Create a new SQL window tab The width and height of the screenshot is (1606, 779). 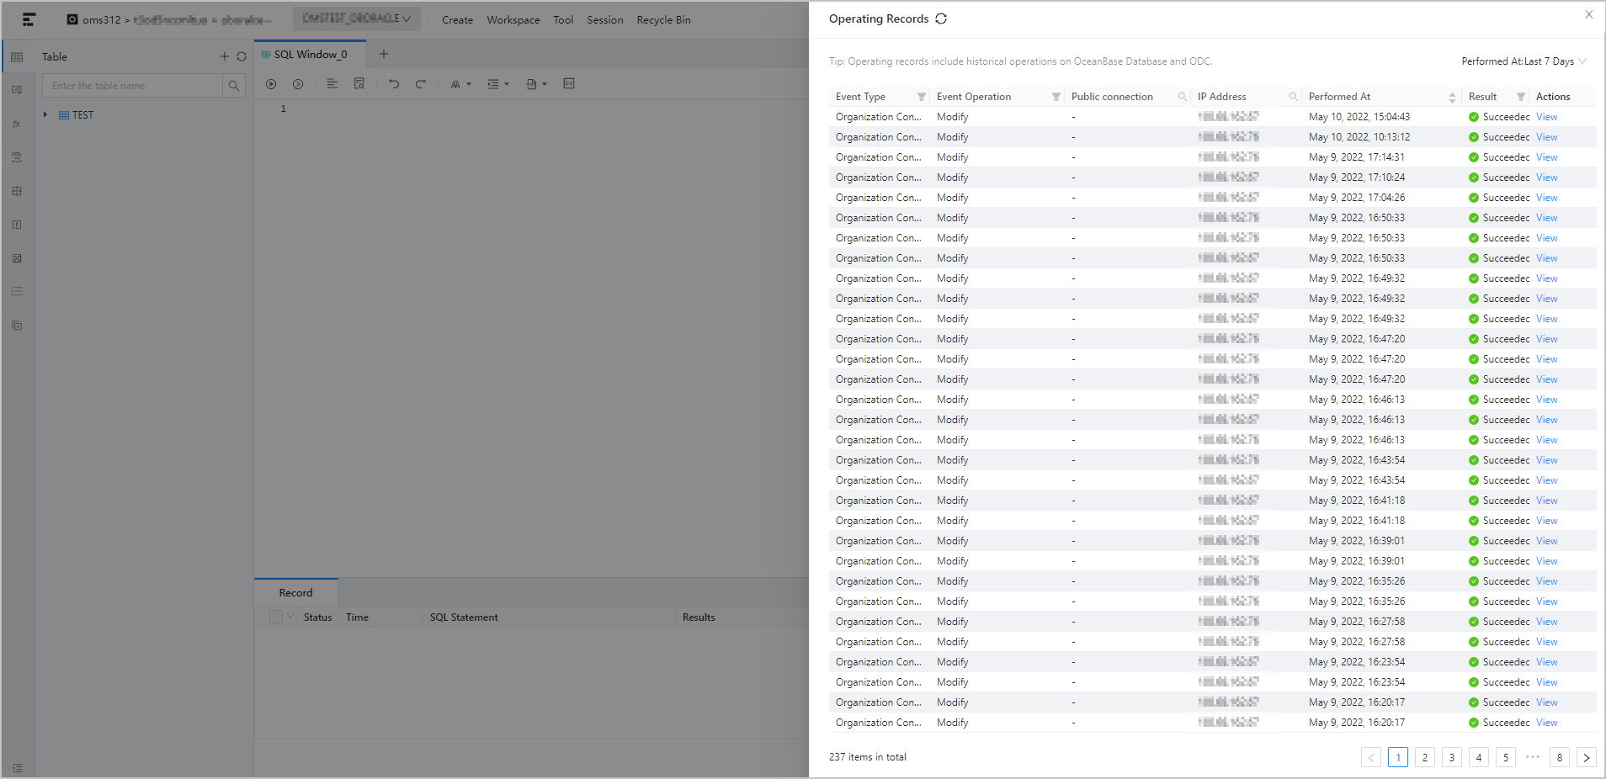384,53
